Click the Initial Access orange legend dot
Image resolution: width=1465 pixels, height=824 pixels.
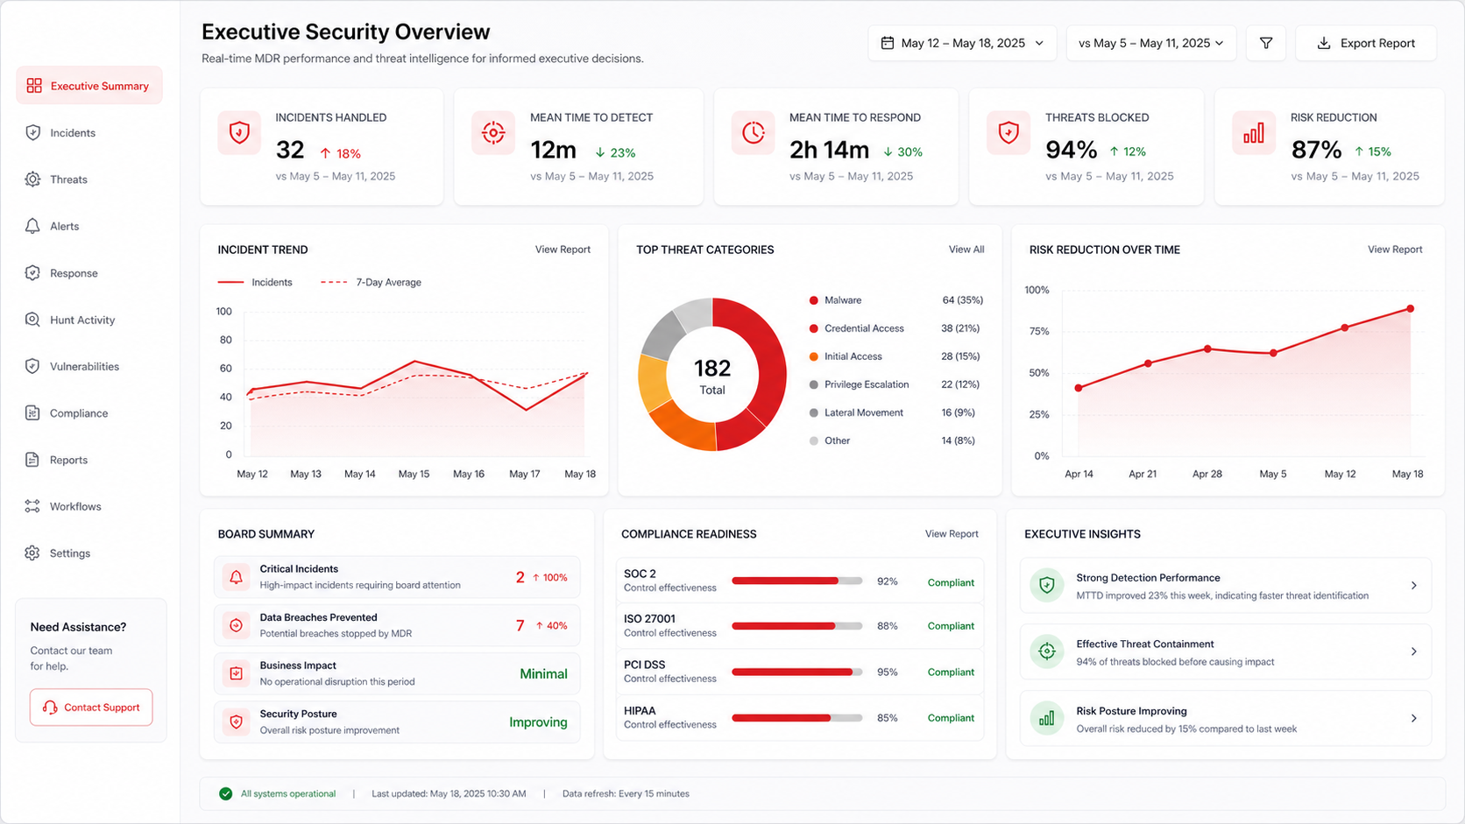[814, 356]
